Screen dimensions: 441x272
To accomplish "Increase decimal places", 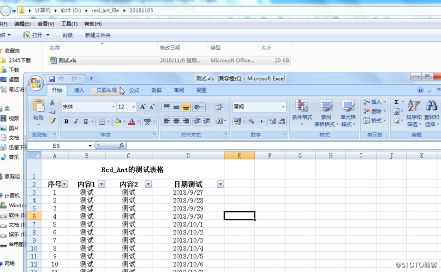I will [x=272, y=121].
